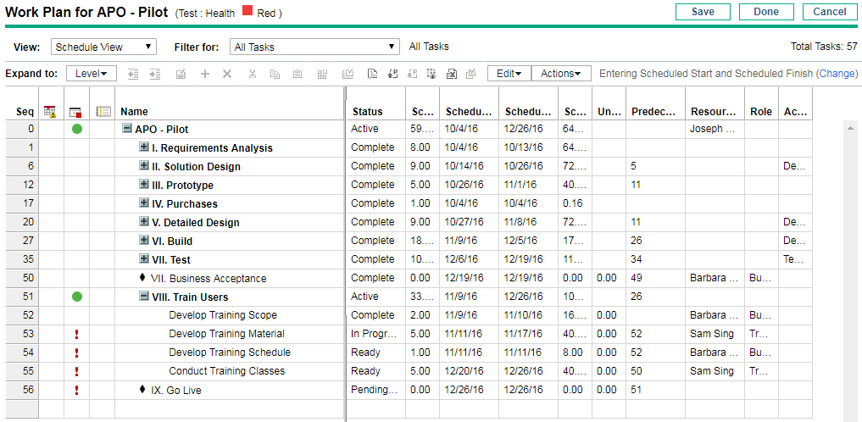Click the add task plus icon
The image size is (862, 422).
(x=204, y=74)
